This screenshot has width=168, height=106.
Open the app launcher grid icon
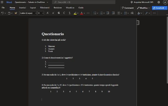tap(2, 2)
